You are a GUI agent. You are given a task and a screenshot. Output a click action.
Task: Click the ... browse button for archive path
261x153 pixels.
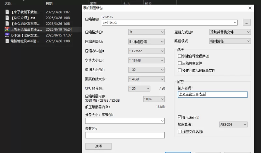point(247,23)
